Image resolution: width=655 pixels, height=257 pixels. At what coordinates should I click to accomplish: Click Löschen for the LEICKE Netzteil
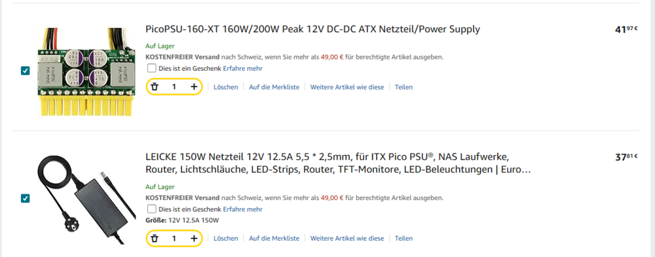click(x=225, y=239)
